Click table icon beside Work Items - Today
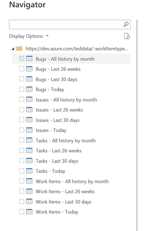This screenshot has width=157, height=231. coord(29,212)
